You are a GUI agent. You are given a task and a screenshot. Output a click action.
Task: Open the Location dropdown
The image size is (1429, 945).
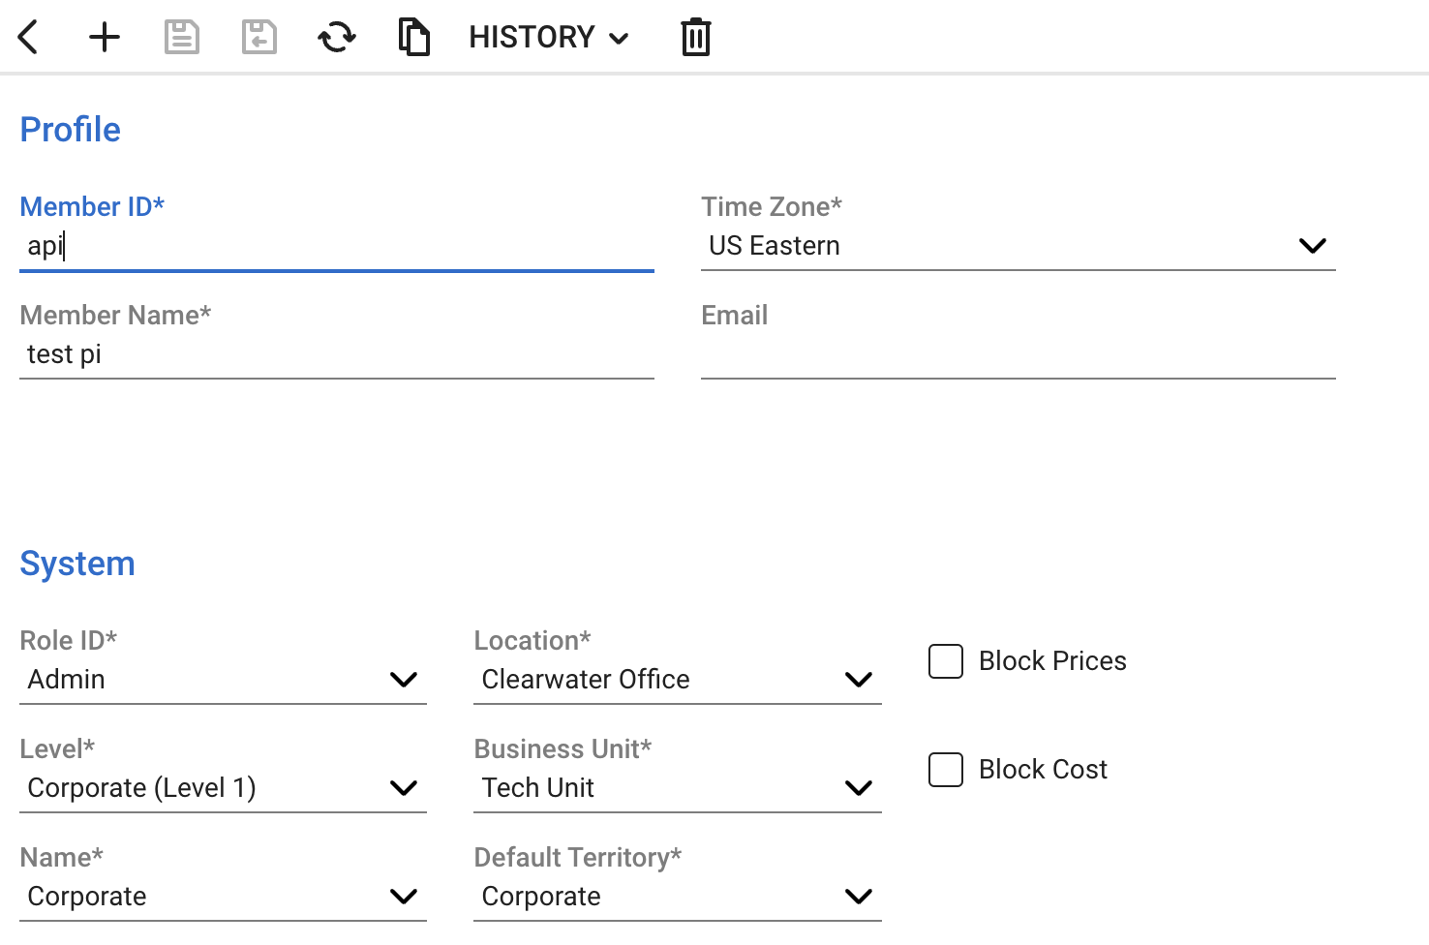click(x=677, y=680)
